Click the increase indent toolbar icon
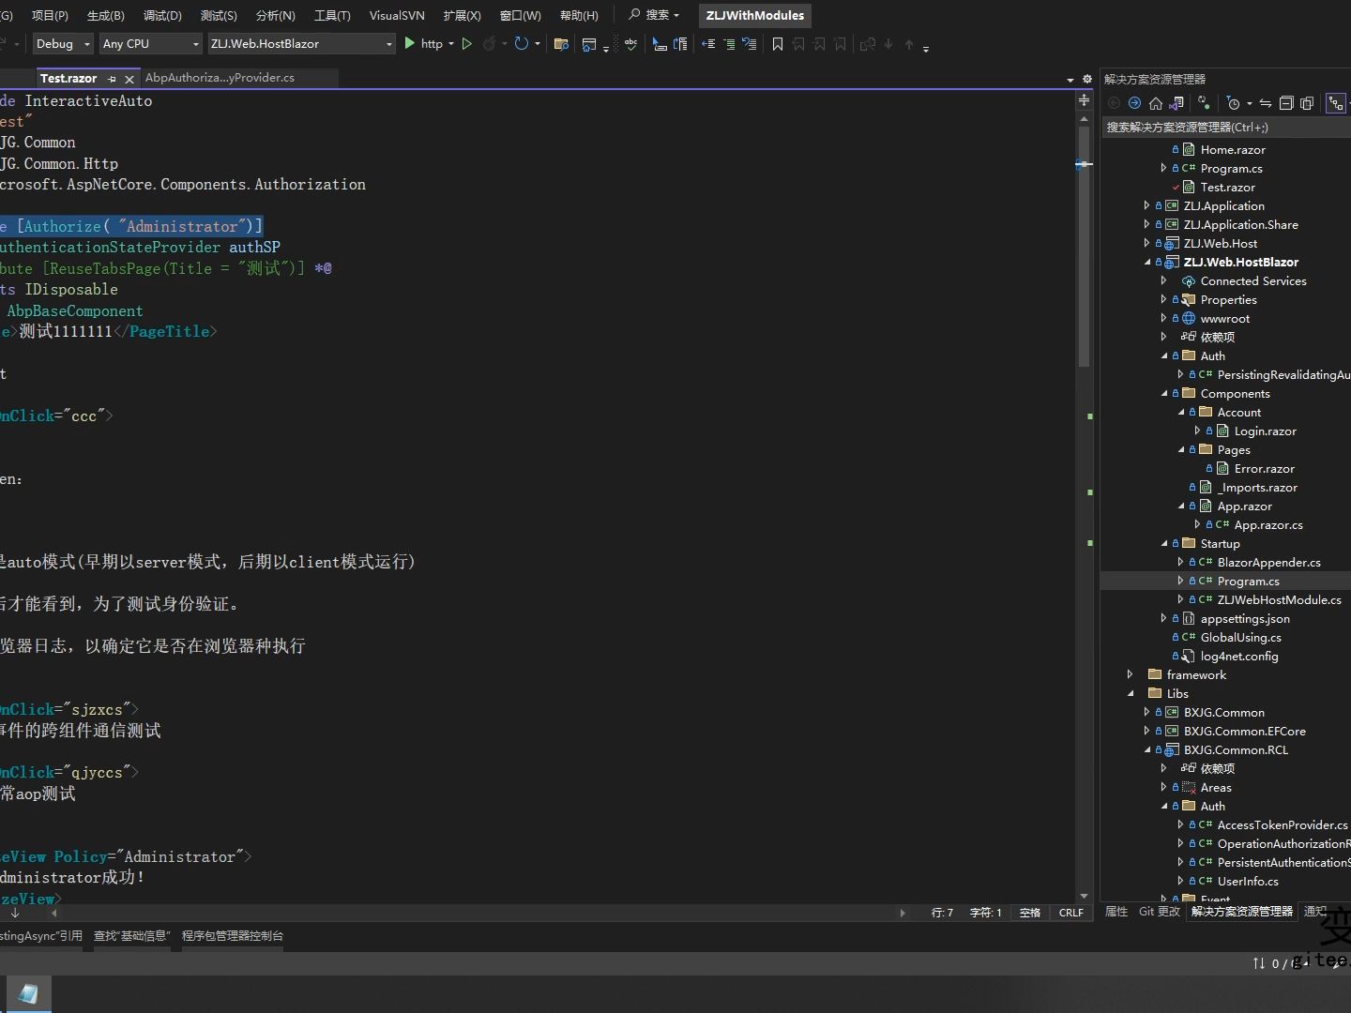 point(729,44)
